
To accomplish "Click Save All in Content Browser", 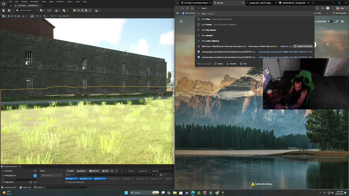I will tap(94, 171).
